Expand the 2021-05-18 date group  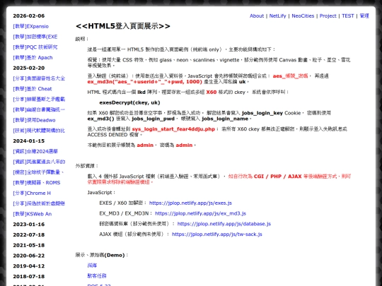pos(29,245)
